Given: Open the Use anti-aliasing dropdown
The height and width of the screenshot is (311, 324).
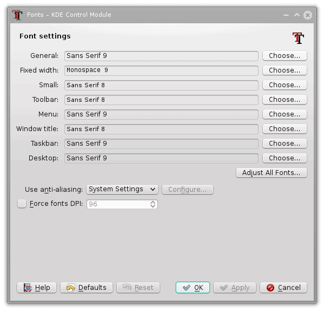Looking at the screenshot, I should [122, 189].
